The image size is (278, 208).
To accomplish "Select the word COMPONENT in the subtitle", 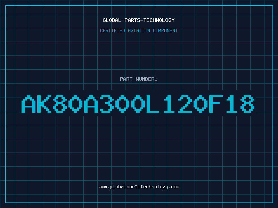I will tap(165, 31).
